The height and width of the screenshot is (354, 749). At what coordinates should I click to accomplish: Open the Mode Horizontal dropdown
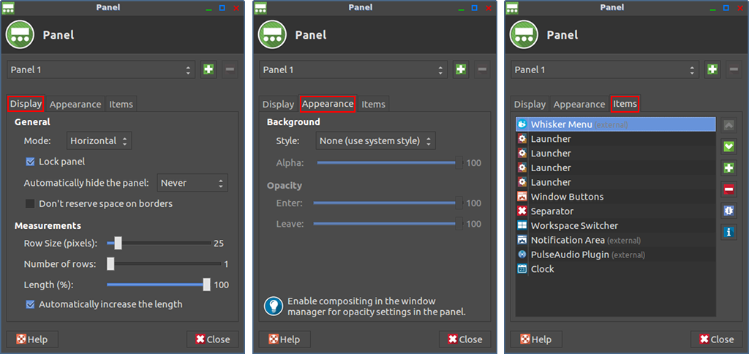tap(99, 141)
